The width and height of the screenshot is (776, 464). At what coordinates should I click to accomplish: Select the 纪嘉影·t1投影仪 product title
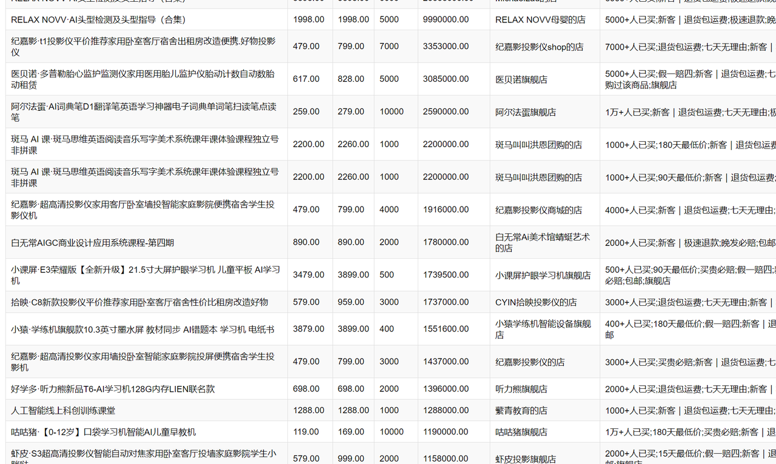[x=143, y=47]
